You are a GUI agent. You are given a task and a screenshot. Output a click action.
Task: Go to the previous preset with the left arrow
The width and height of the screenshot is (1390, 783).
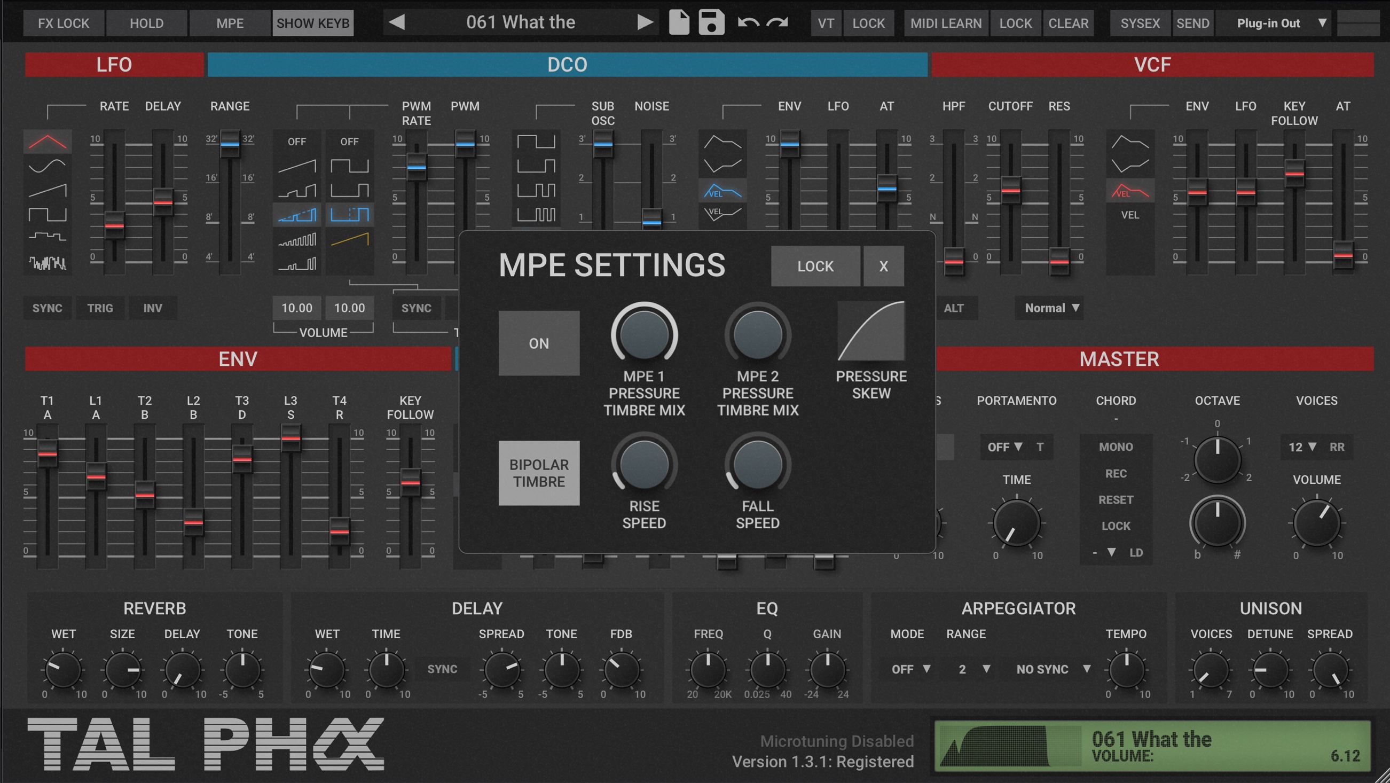[x=397, y=22]
